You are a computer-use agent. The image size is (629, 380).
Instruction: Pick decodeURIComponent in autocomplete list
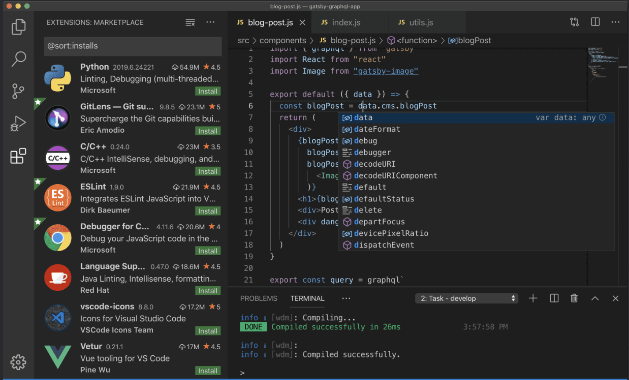(x=476, y=175)
